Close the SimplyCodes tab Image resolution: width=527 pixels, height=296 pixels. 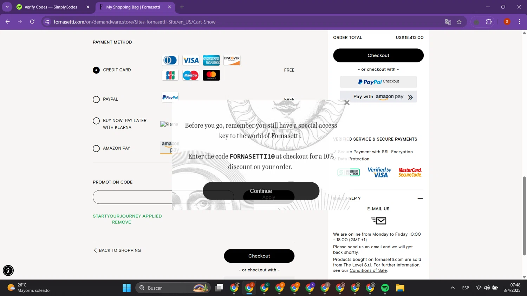88,7
